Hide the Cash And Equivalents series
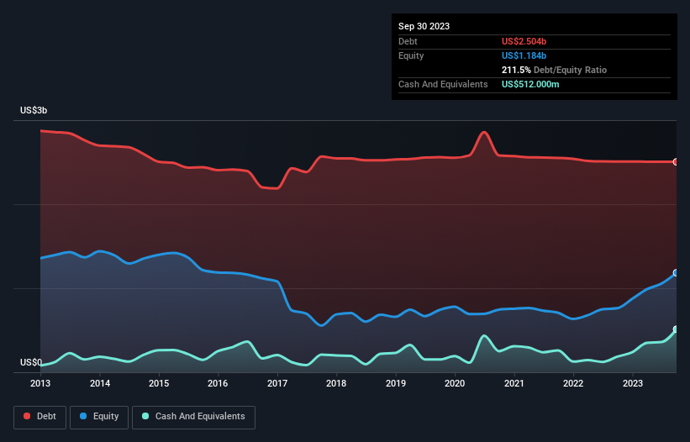Screen dimensions: 690x442 193,416
